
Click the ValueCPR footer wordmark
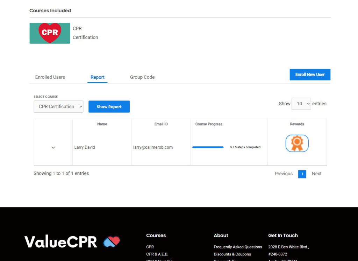click(x=61, y=241)
